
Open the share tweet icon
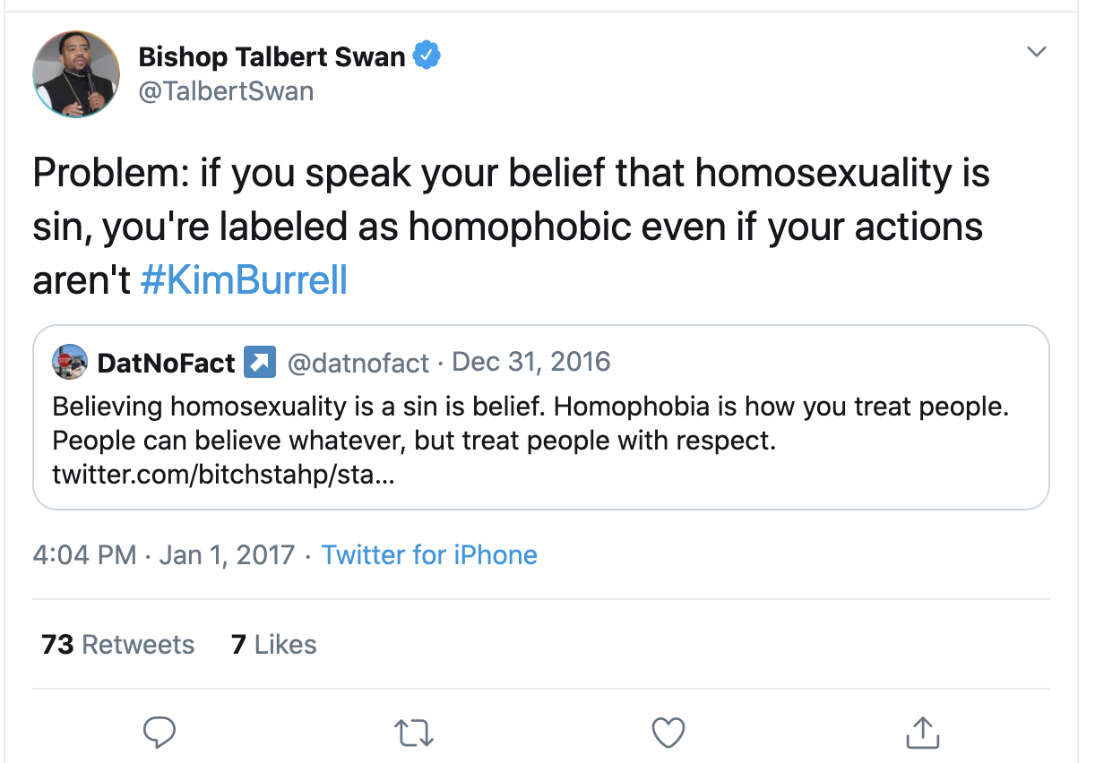coord(922,732)
